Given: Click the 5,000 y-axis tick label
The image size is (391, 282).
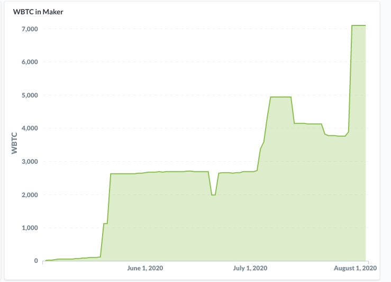Looking at the screenshot, I should [x=29, y=95].
